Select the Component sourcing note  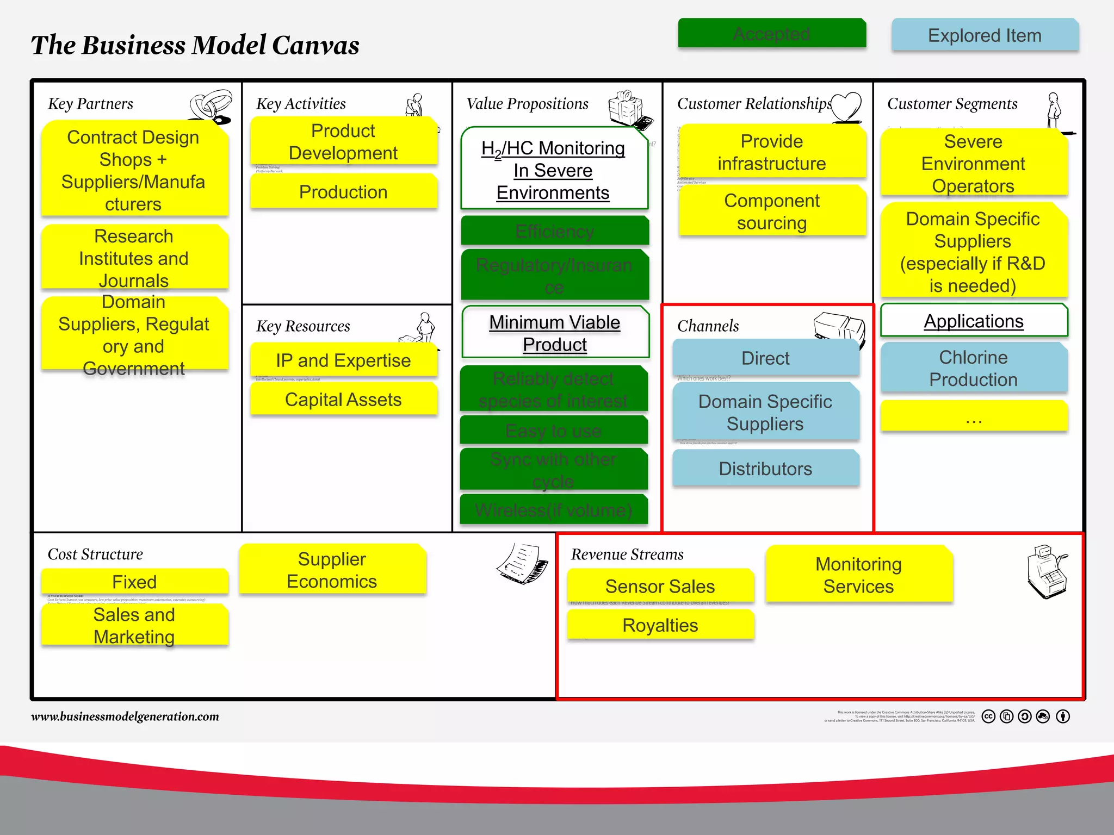click(772, 211)
